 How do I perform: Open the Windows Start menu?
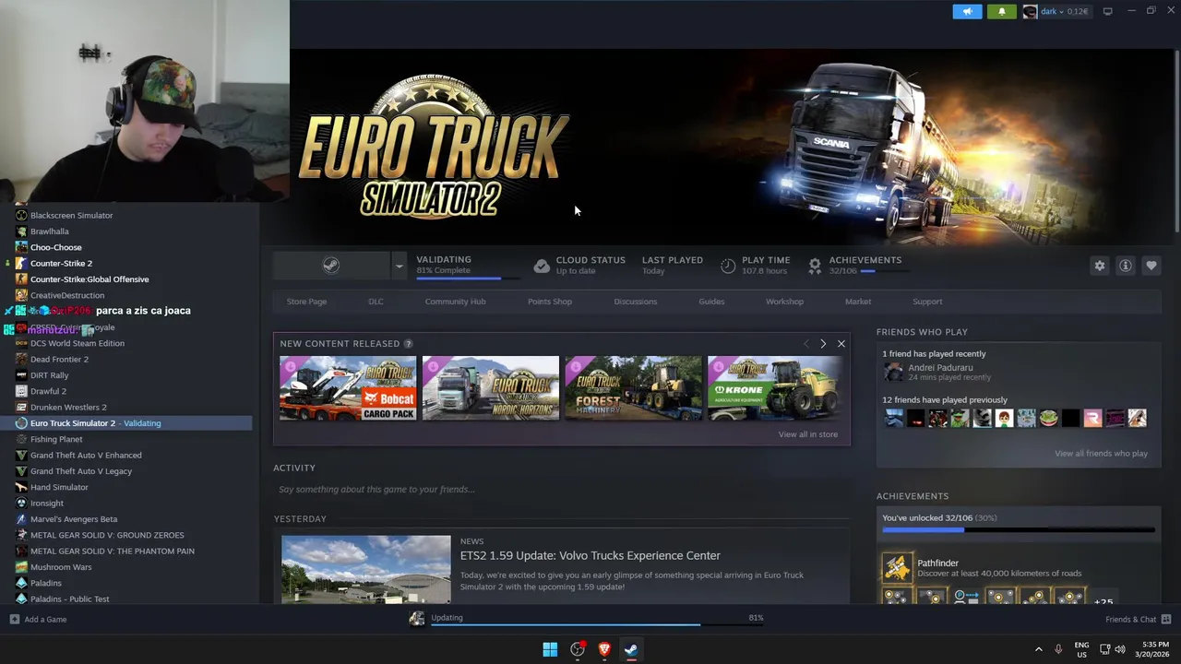pyautogui.click(x=550, y=649)
